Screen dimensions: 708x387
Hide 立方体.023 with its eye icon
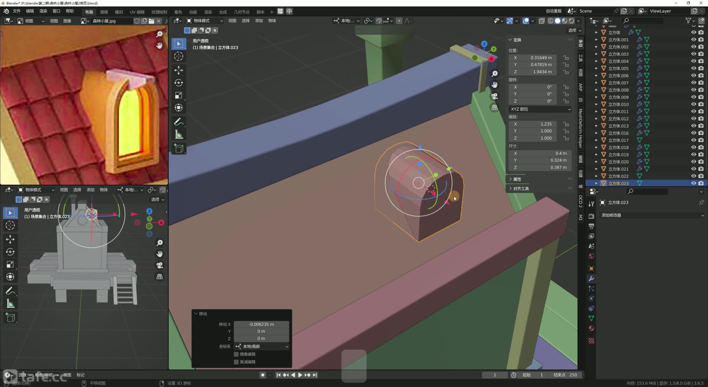[x=694, y=183]
